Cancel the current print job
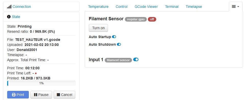This screenshot has height=100, width=251. pos(64,95)
